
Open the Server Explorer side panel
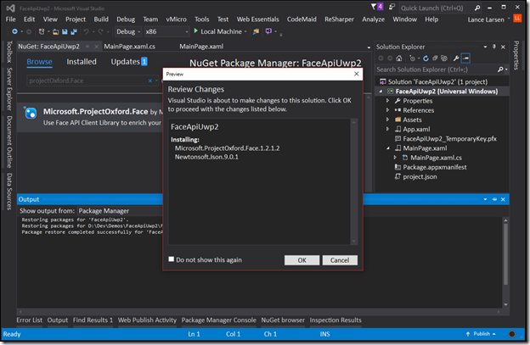9,89
